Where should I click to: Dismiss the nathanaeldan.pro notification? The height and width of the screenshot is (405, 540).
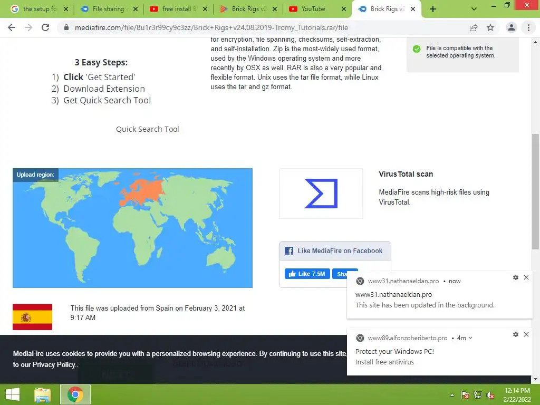click(x=526, y=277)
